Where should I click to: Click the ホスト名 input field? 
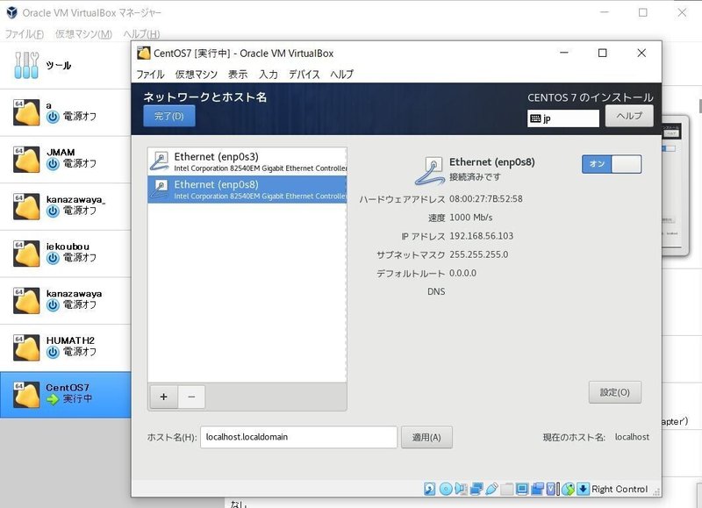(x=298, y=437)
